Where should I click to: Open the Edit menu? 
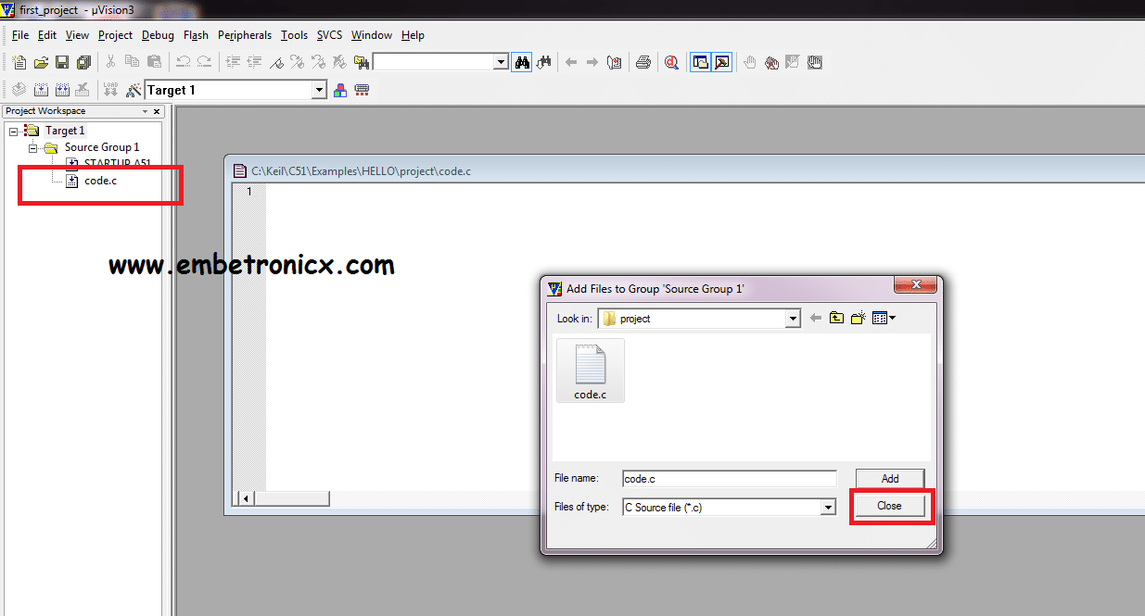pyautogui.click(x=47, y=35)
